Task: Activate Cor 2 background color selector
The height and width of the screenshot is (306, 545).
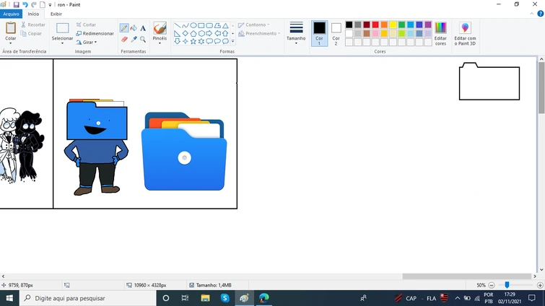Action: click(x=336, y=32)
